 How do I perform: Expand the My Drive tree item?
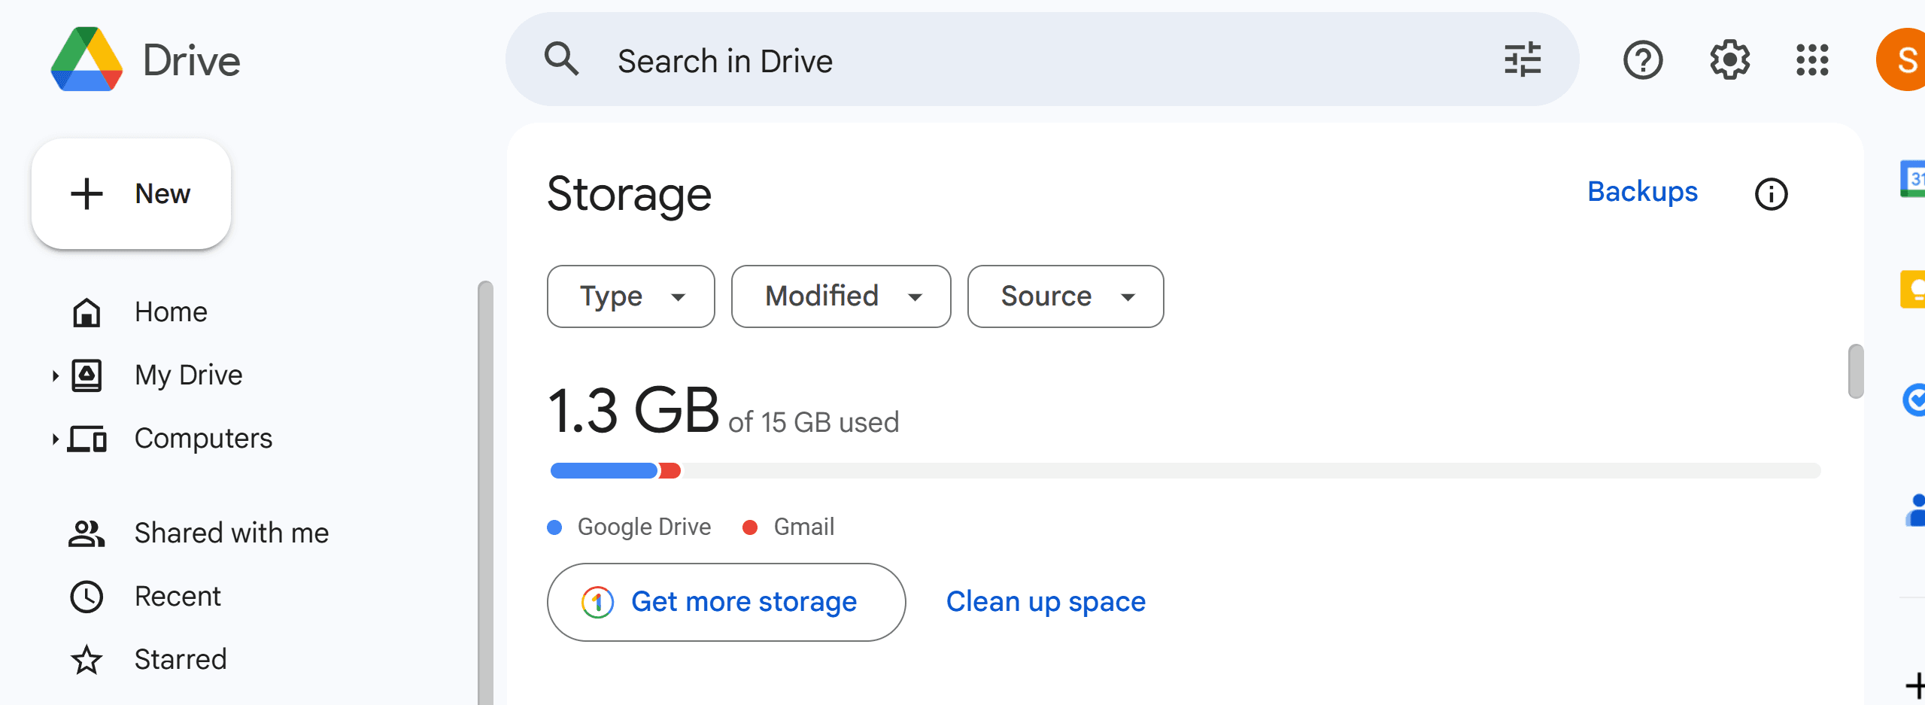54,375
